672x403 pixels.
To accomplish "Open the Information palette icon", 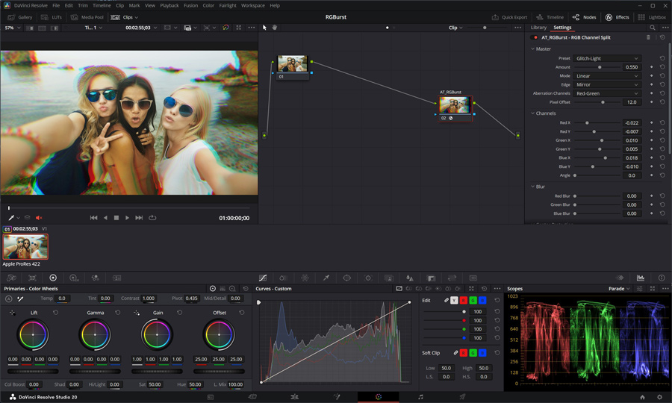I will 662,278.
